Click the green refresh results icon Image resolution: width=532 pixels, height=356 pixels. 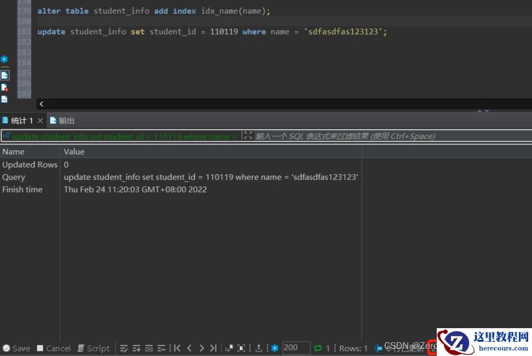pyautogui.click(x=318, y=348)
